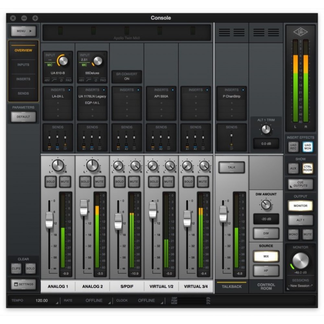Select the MONITOR output
Image resolution: width=324 pixels, height=324 pixels.
[300, 206]
